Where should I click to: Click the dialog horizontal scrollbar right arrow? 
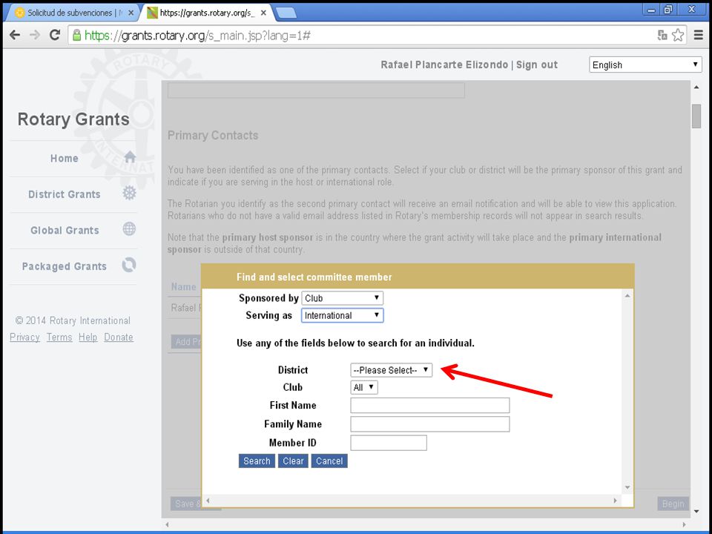[616, 501]
